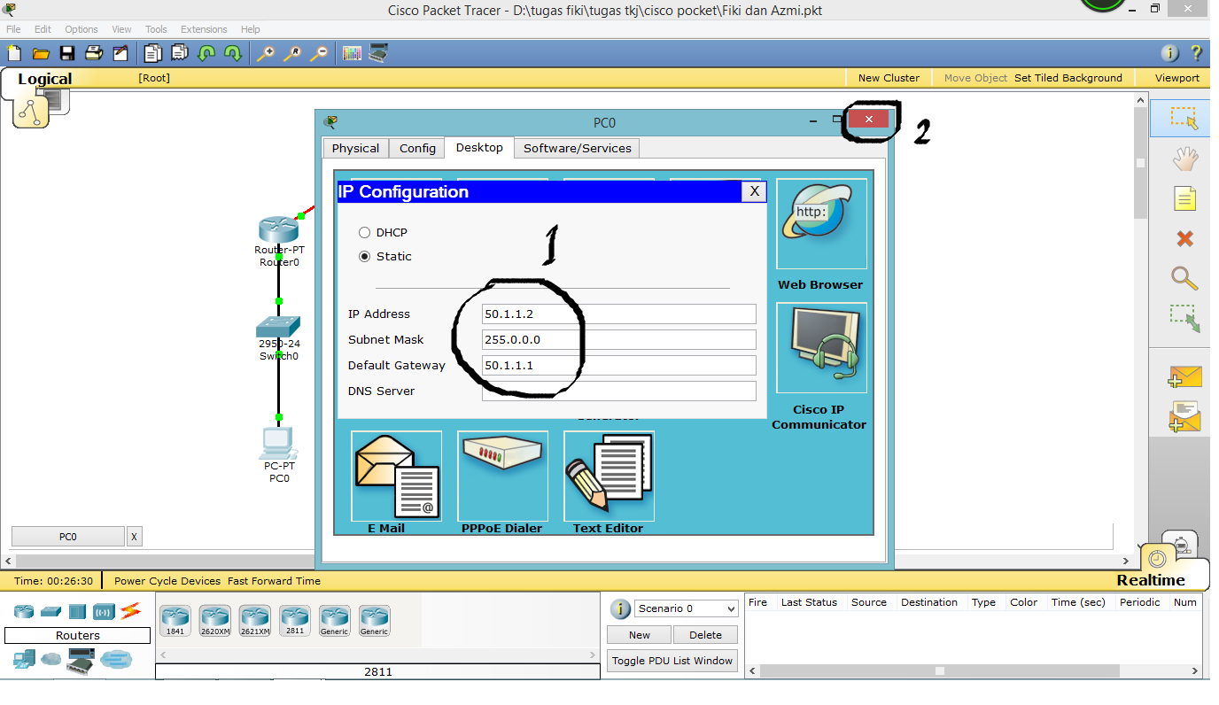Open the Extensions menu

[204, 29]
